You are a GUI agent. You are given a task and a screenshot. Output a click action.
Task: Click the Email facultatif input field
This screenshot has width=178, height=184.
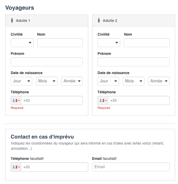(x=131, y=167)
